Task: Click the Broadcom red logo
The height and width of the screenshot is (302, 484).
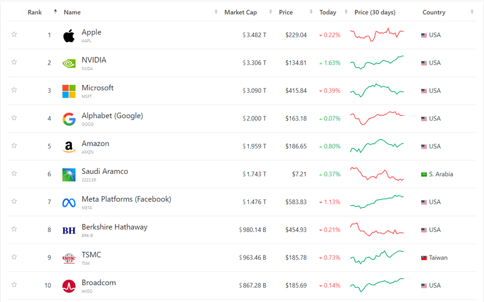Action: 69,287
